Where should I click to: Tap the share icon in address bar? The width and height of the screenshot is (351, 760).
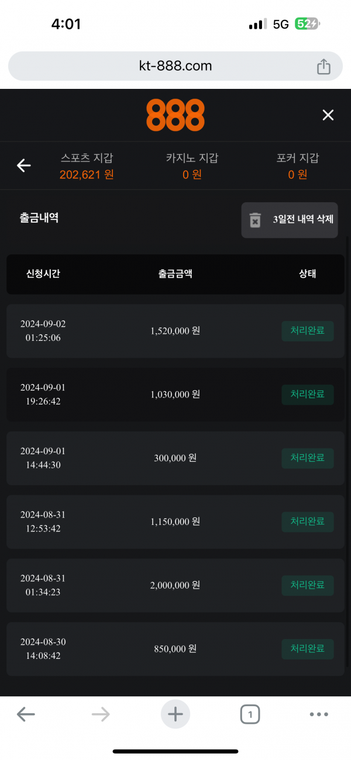click(324, 67)
